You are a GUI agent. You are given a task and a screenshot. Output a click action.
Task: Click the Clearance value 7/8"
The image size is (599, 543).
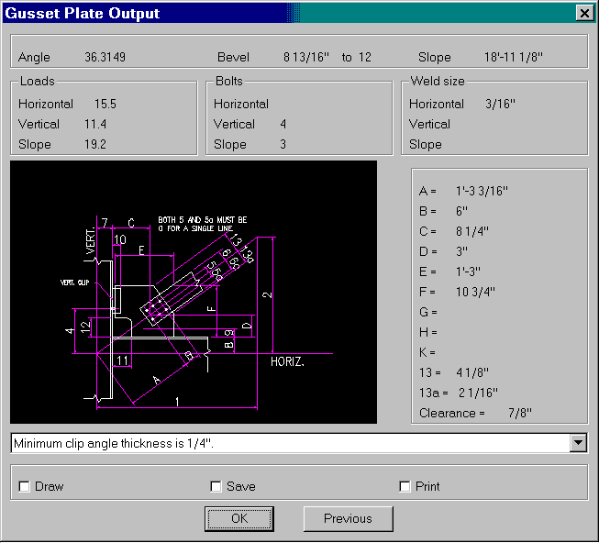pos(520,413)
